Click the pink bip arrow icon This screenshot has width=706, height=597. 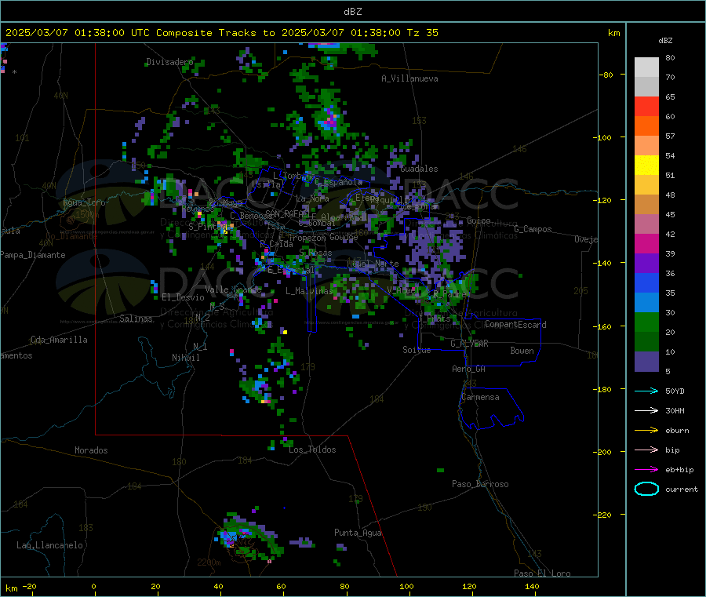coord(646,450)
